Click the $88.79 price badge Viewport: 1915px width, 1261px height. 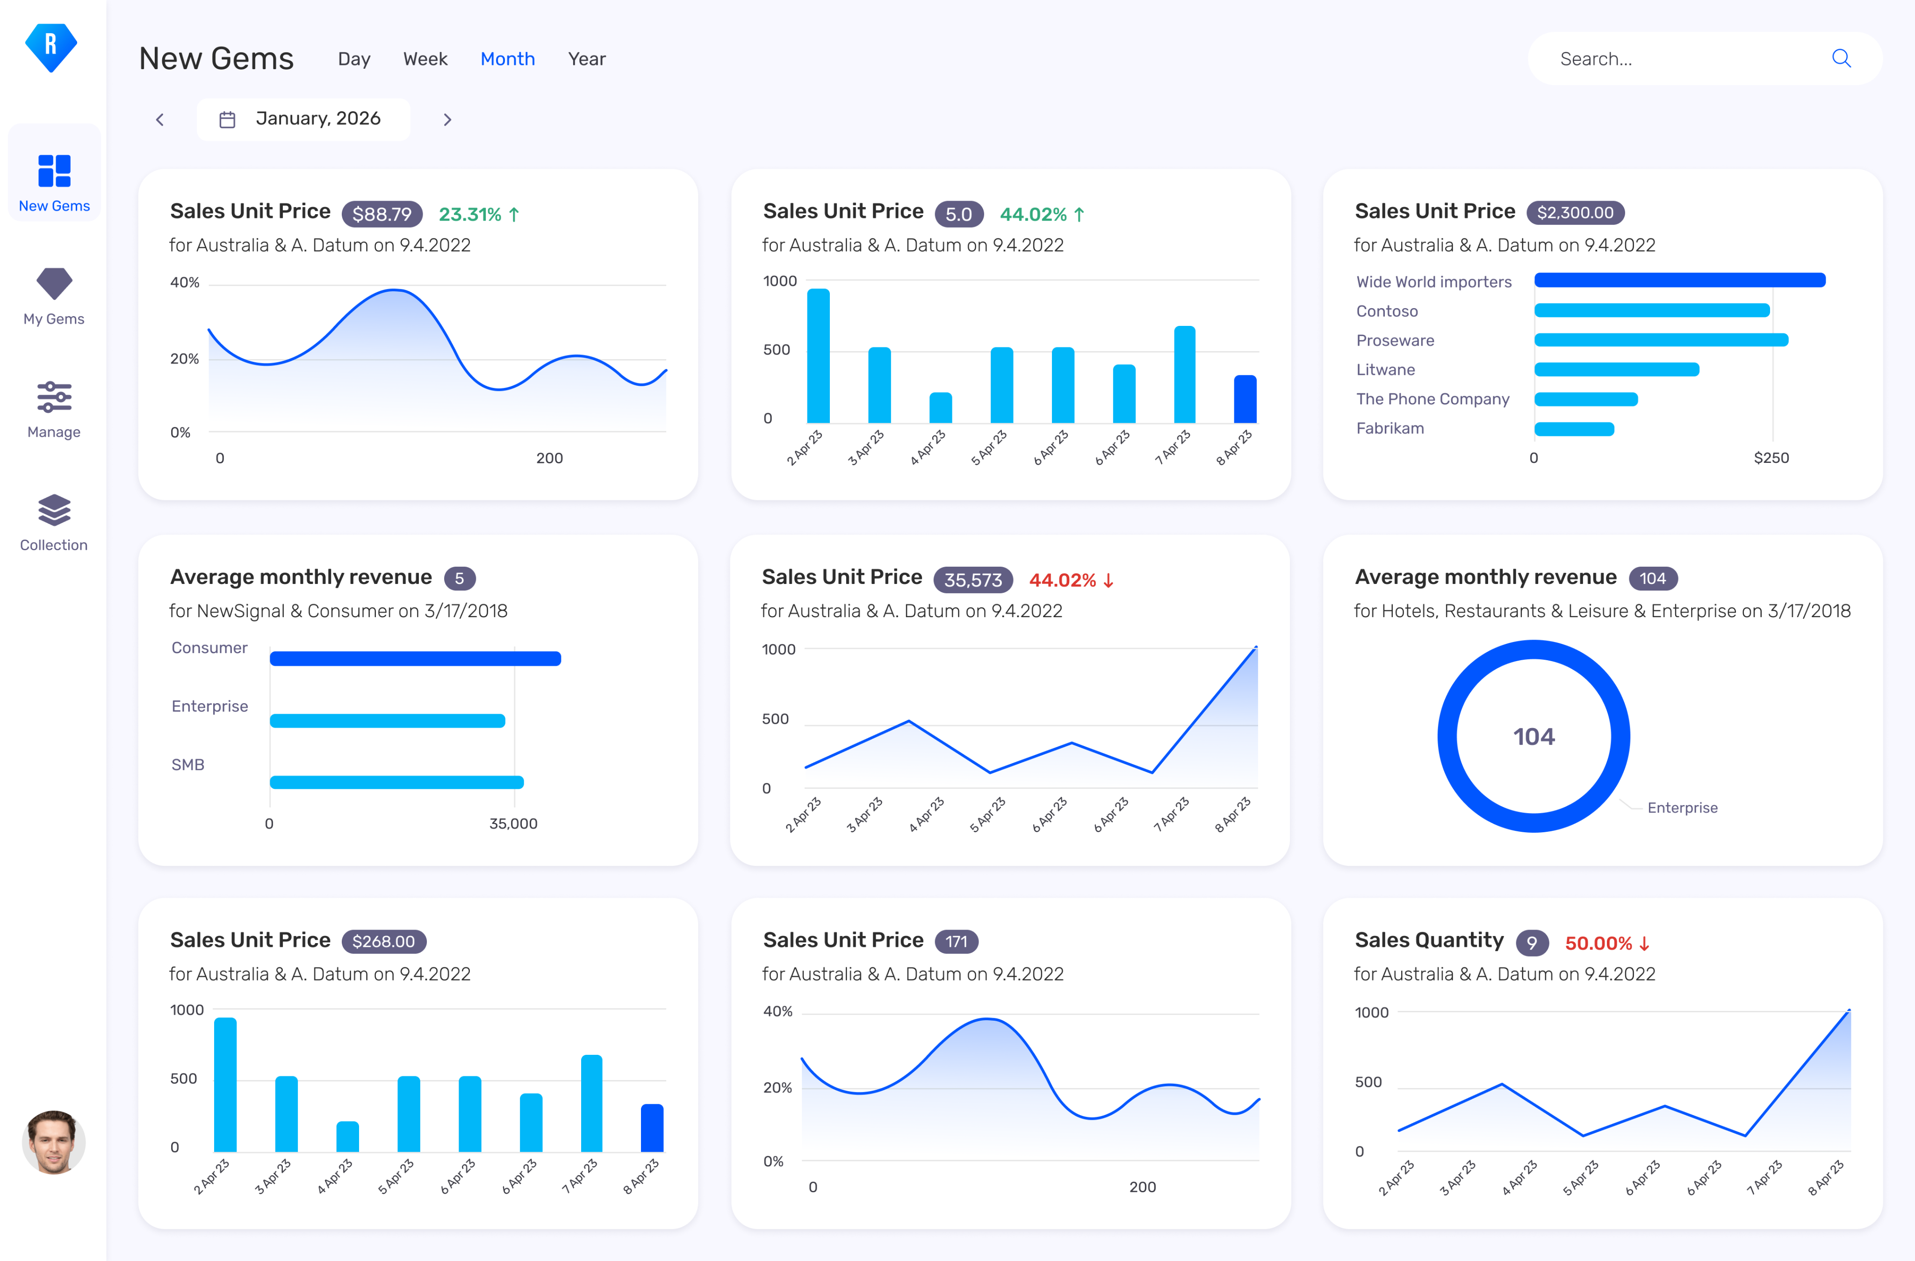point(382,214)
